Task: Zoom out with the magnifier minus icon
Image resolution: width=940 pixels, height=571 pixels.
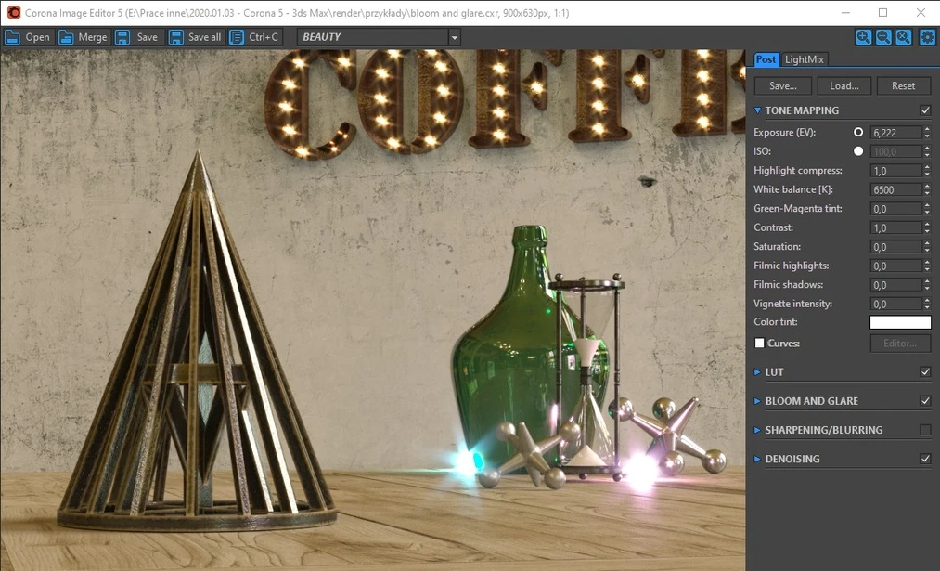Action: click(883, 37)
